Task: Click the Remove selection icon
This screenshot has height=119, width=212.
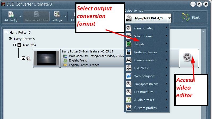Action: [x=37, y=14]
